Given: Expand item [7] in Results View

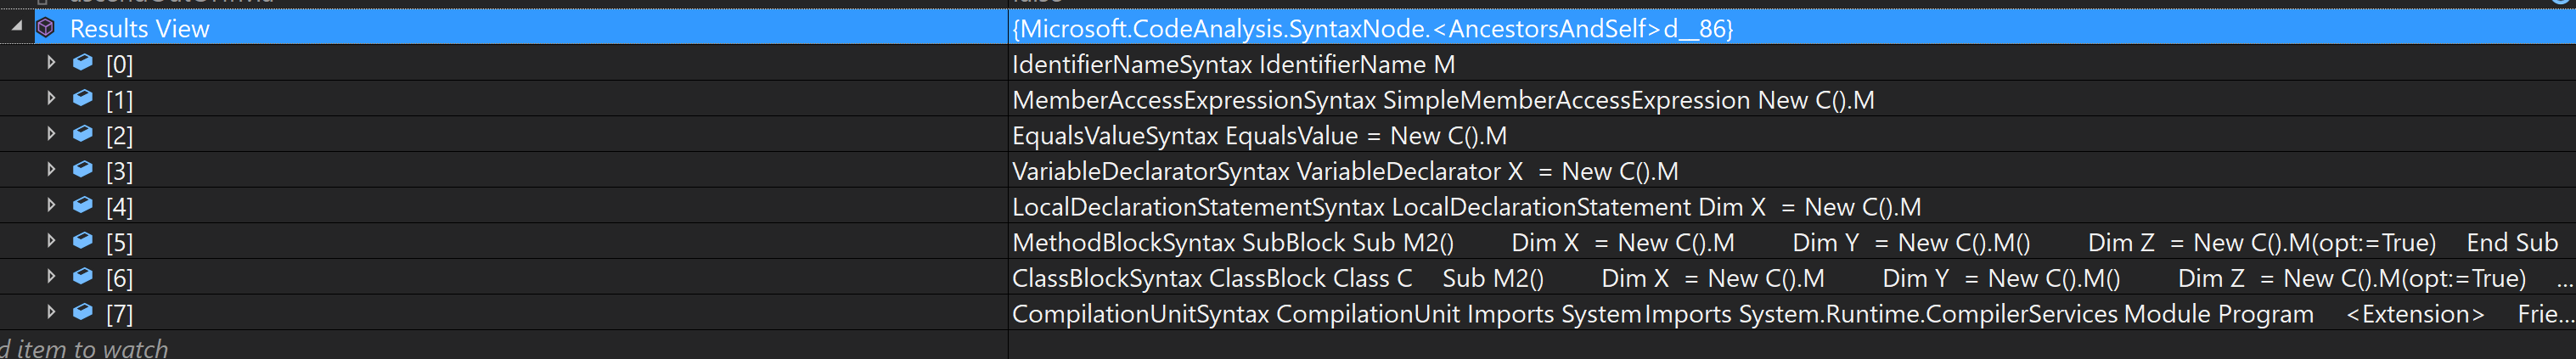Looking at the screenshot, I should click(x=51, y=313).
